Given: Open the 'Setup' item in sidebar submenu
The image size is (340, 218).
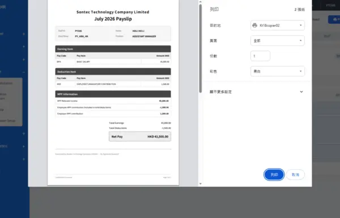Looking at the screenshot, I should pyautogui.click(x=8, y=120).
